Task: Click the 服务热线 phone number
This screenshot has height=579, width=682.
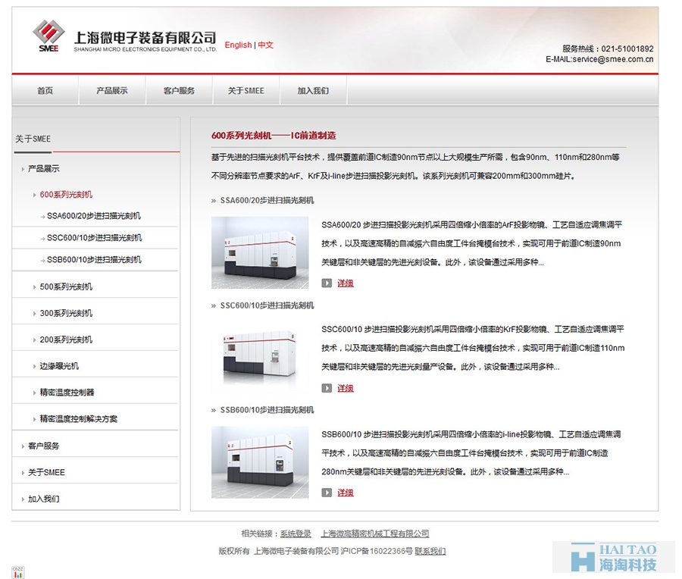Action: [x=627, y=49]
